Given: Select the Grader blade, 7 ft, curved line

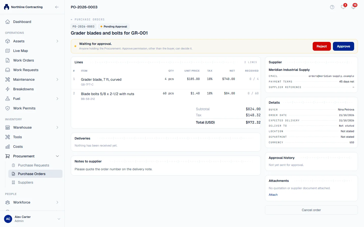Looking at the screenshot, I should pos(166,82).
